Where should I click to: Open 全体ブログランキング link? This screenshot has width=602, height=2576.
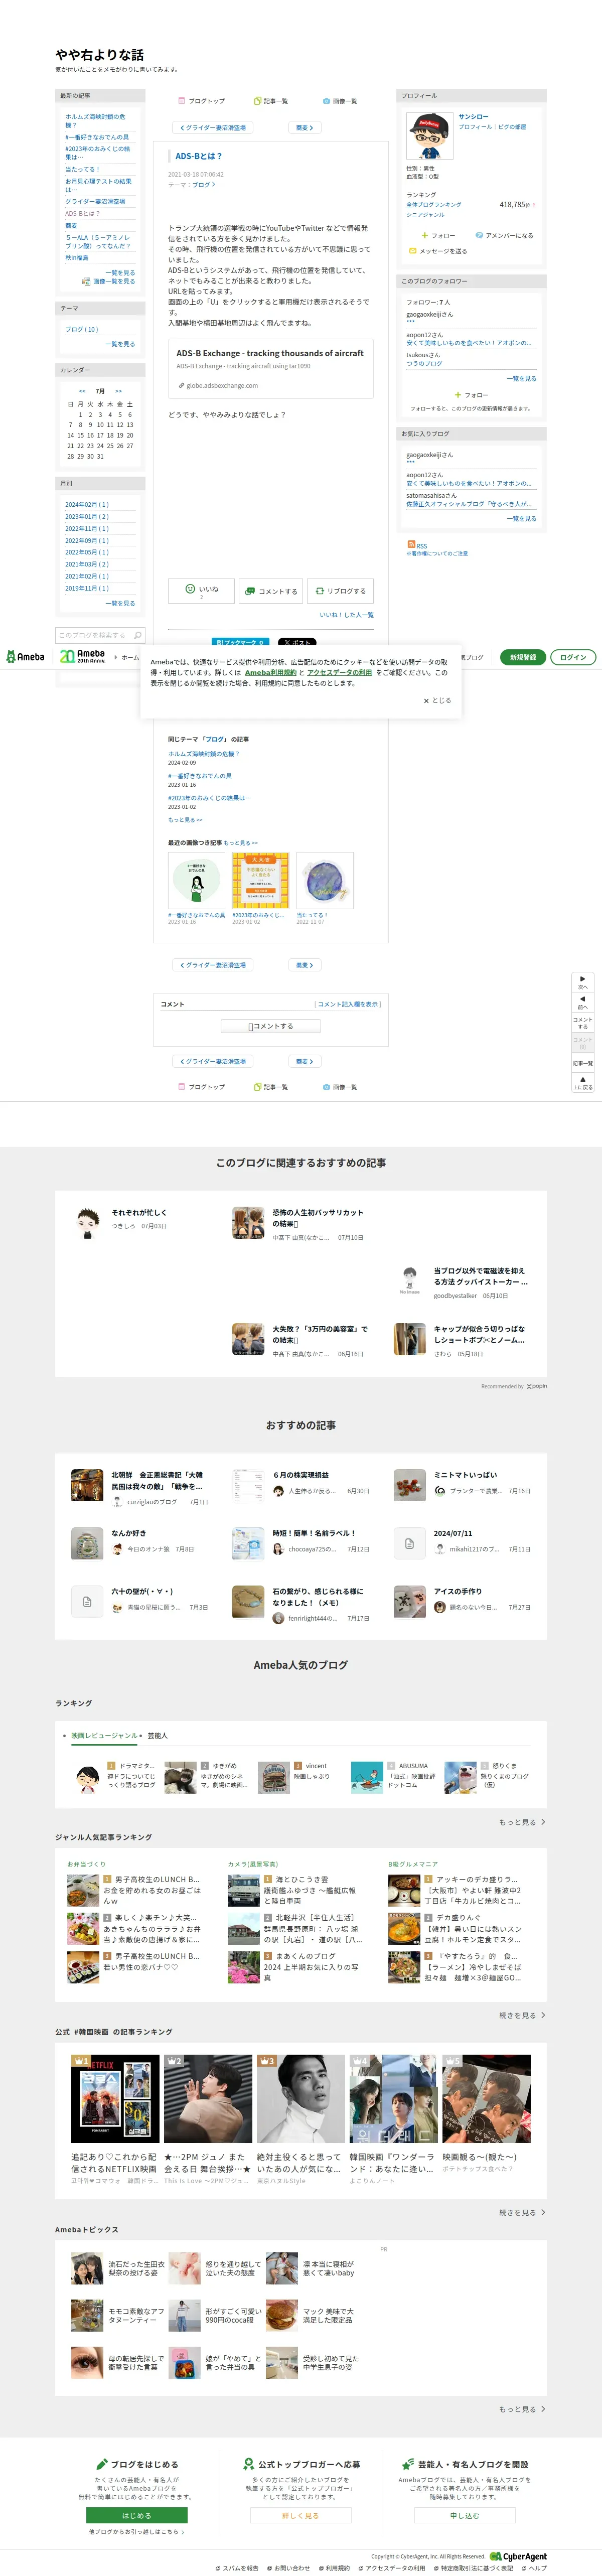pyautogui.click(x=434, y=204)
